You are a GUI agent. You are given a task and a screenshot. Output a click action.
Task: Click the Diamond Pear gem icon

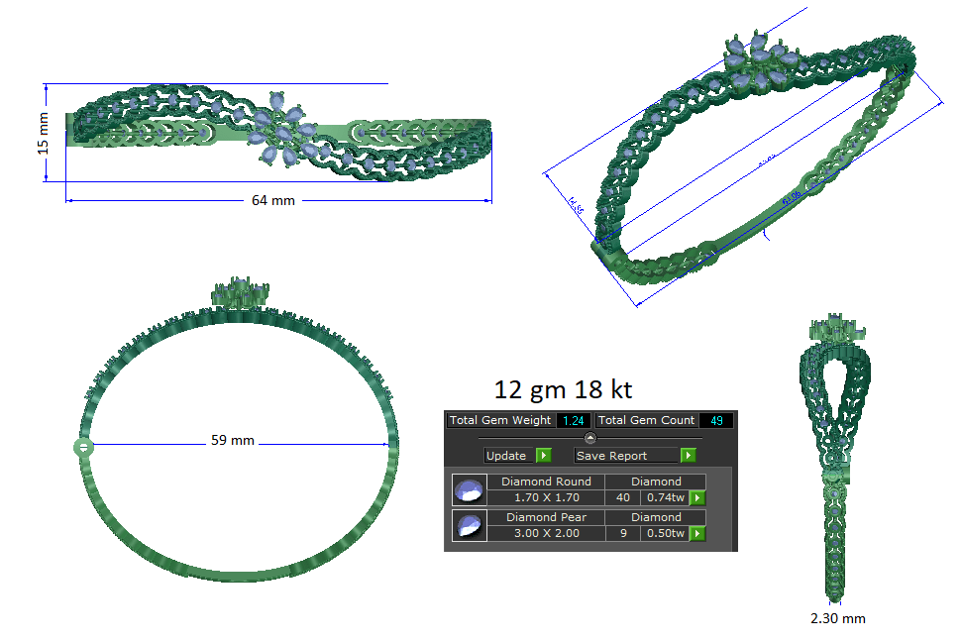click(469, 525)
